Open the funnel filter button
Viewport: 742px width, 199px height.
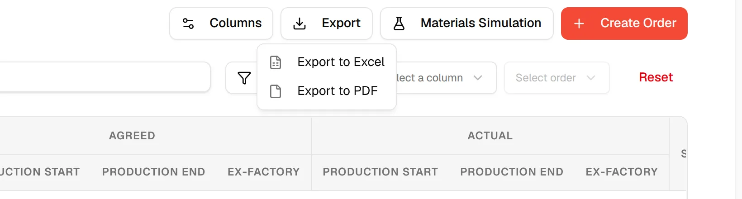[x=244, y=78]
